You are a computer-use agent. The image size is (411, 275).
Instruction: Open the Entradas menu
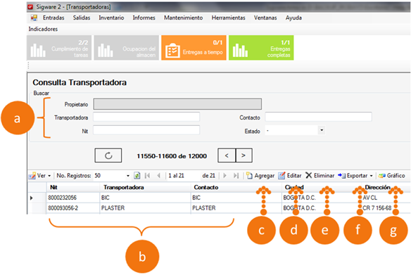[x=53, y=18]
